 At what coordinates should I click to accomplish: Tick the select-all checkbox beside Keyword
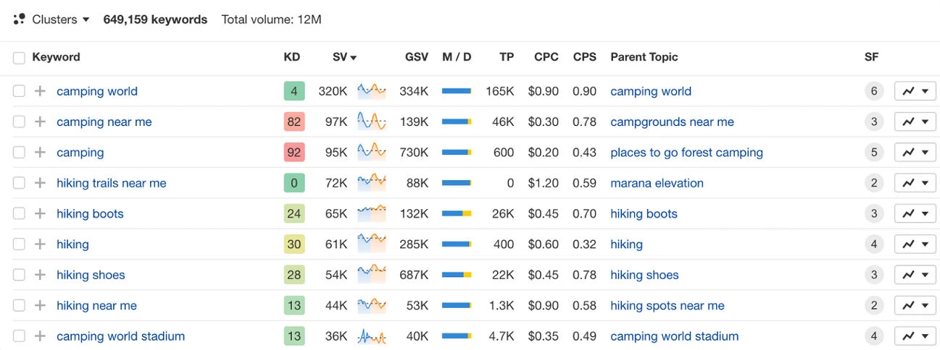19,58
